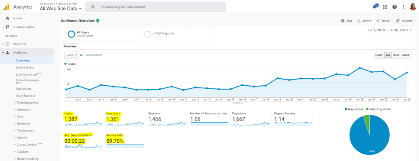The width and height of the screenshot is (419, 161).
Task: Click the help question mark icon
Action: click(395, 7)
